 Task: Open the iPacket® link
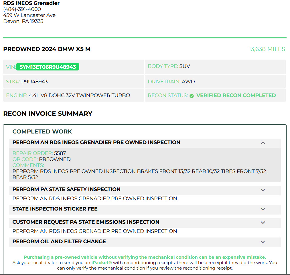102,263
